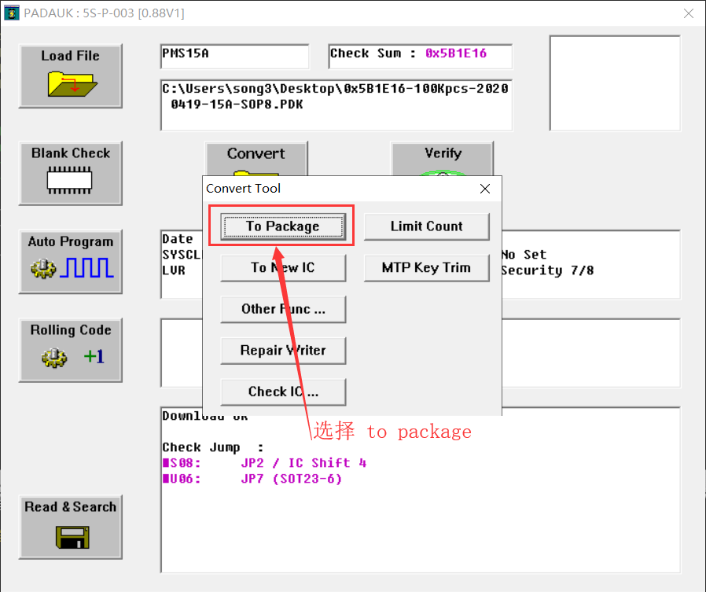The image size is (706, 592).
Task: Click the Blank Check chip icon
Action: pyautogui.click(x=70, y=181)
